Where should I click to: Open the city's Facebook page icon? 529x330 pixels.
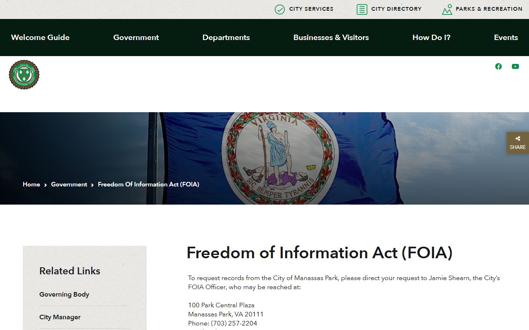pyautogui.click(x=498, y=66)
